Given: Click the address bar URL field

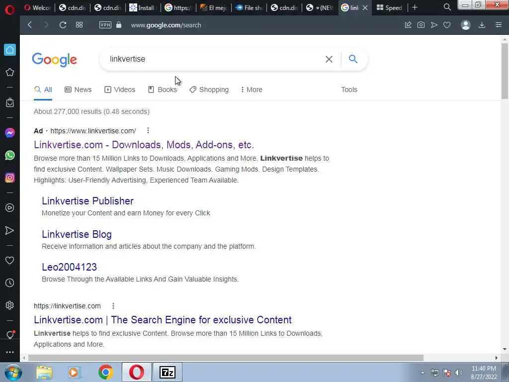Looking at the screenshot, I should (x=166, y=25).
